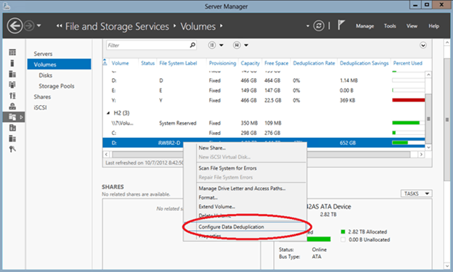453x272 pixels.
Task: Open dropdown next to save query icon
Action: (x=246, y=45)
